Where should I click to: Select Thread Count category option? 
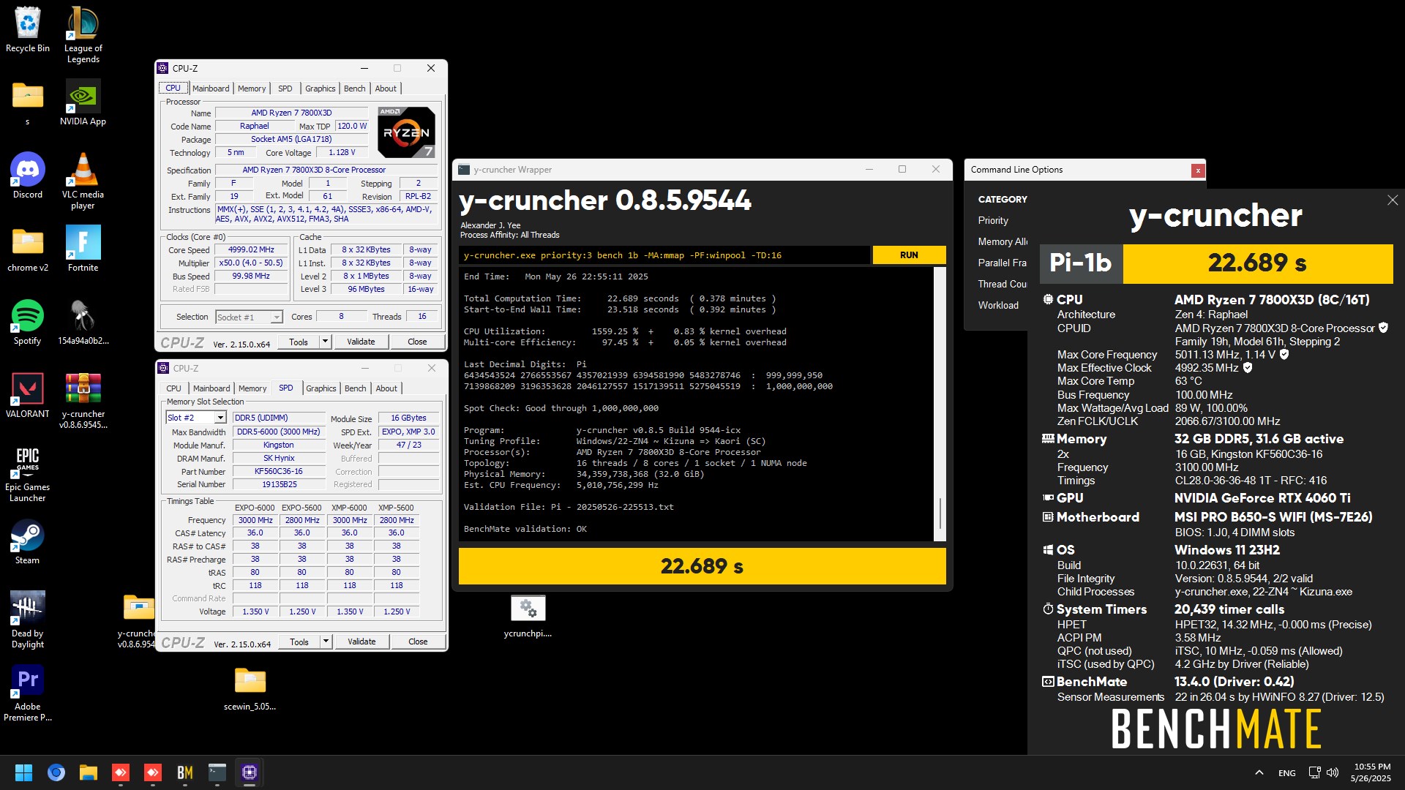[x=1003, y=284]
